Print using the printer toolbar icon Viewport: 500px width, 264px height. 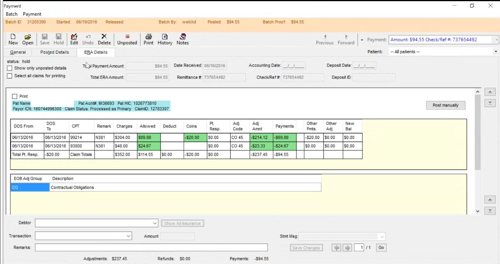(x=148, y=39)
